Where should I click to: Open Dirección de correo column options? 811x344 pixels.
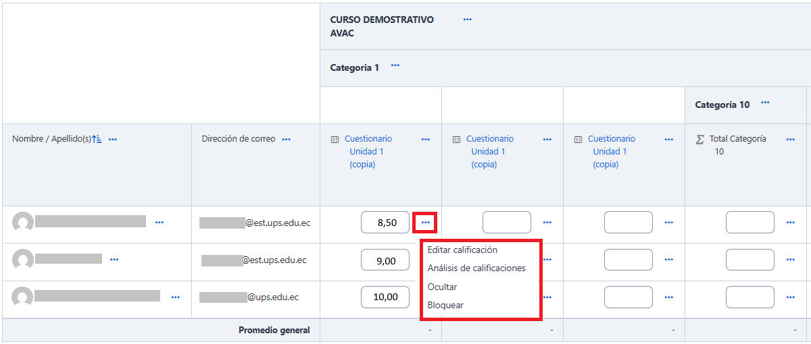point(286,140)
